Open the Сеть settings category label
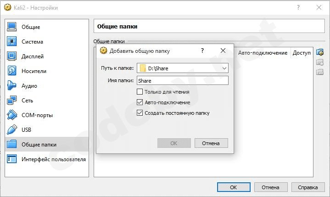Image resolution: width=330 pixels, height=197 pixels. [x=27, y=101]
